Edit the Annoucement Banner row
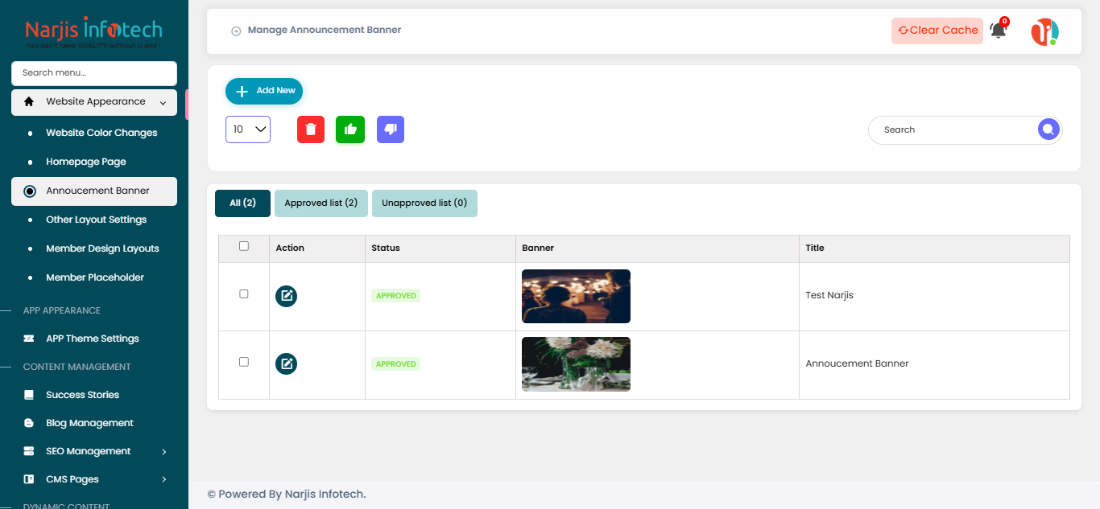The height and width of the screenshot is (509, 1100). point(286,364)
